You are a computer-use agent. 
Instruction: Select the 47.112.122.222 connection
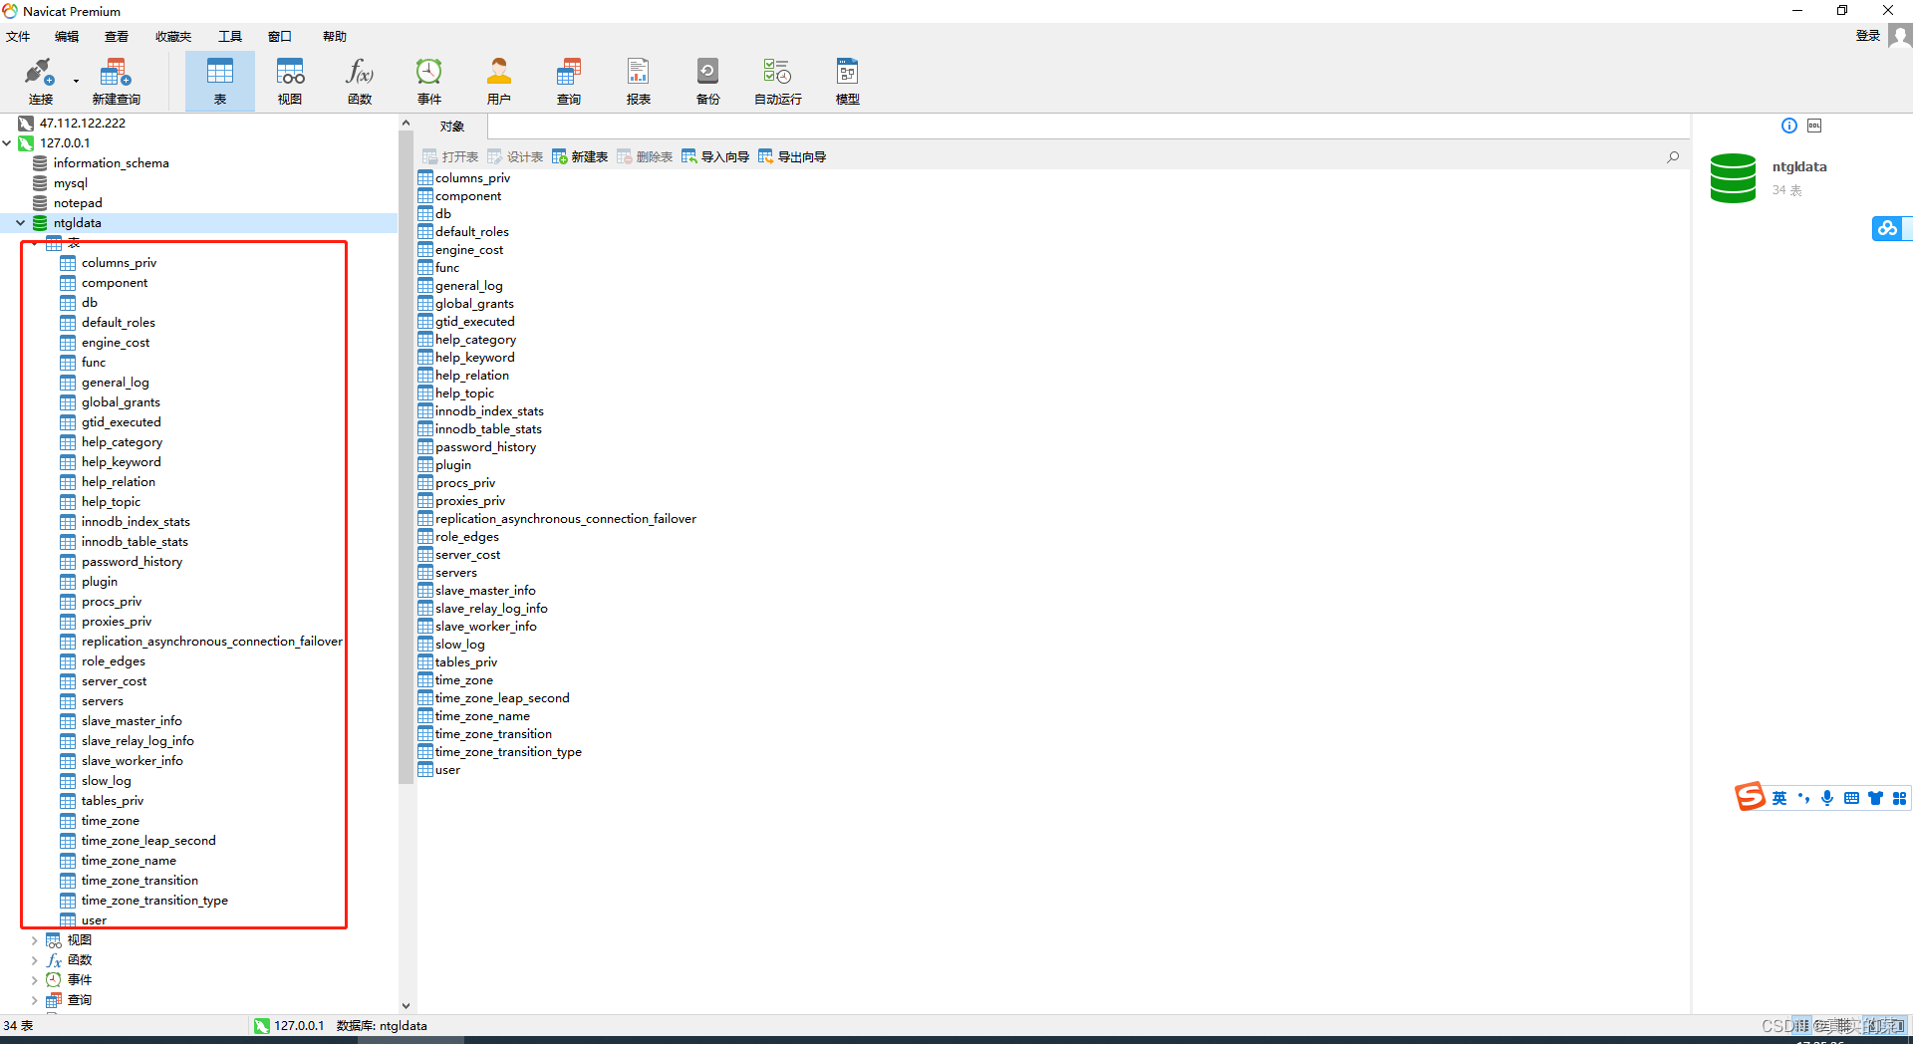pyautogui.click(x=83, y=124)
